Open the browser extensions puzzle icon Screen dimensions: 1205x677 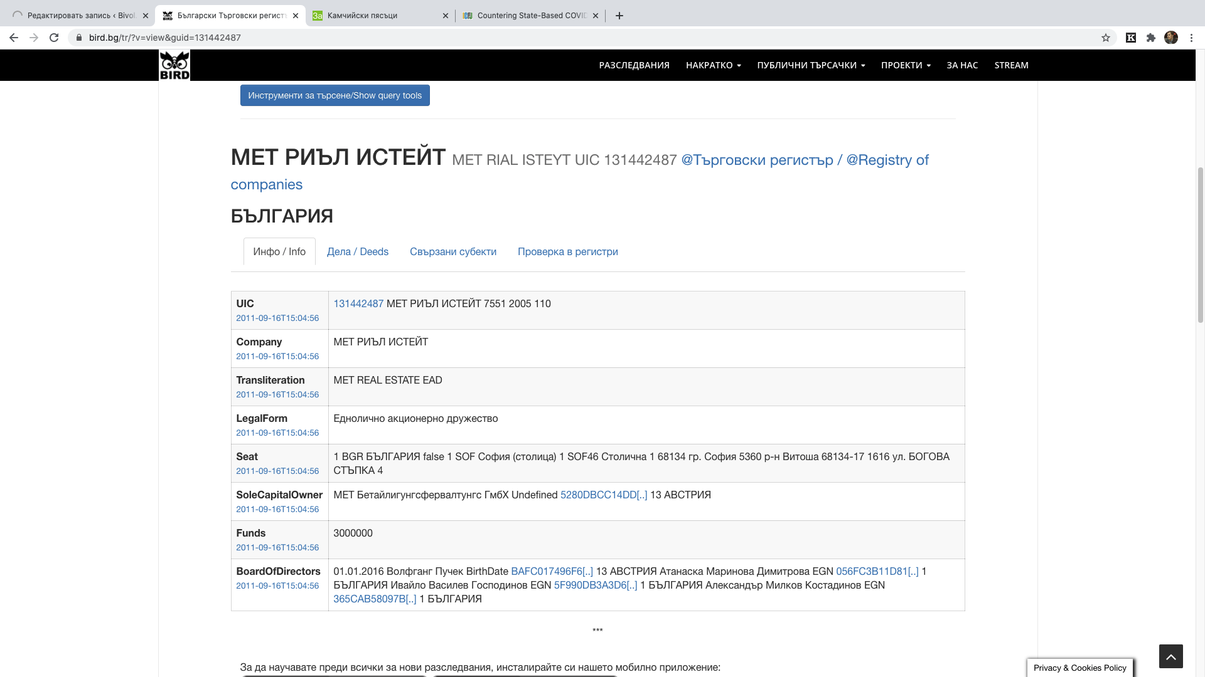coord(1151,38)
